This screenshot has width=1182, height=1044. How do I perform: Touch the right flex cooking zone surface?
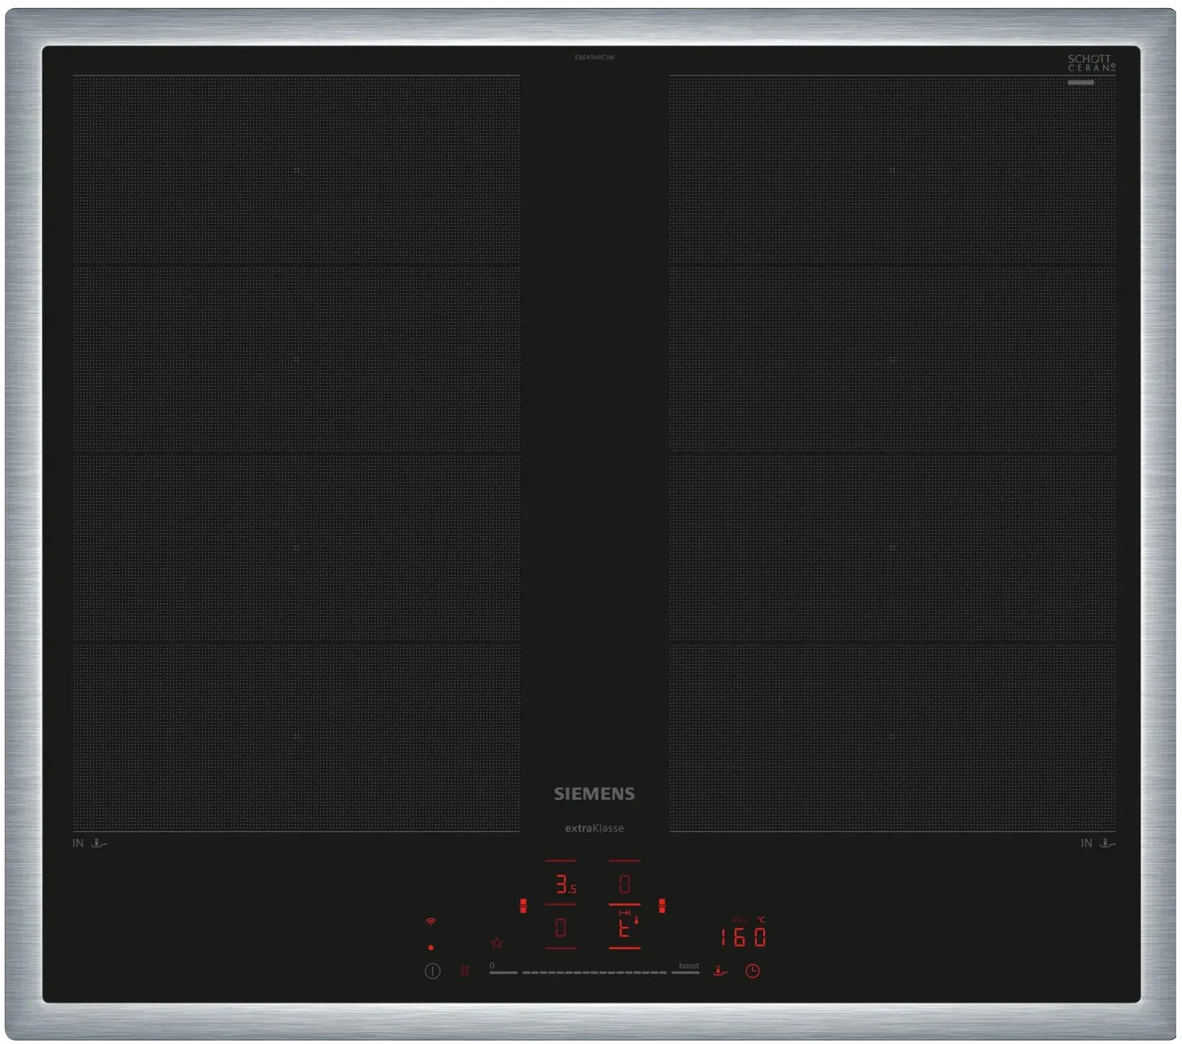click(x=892, y=453)
